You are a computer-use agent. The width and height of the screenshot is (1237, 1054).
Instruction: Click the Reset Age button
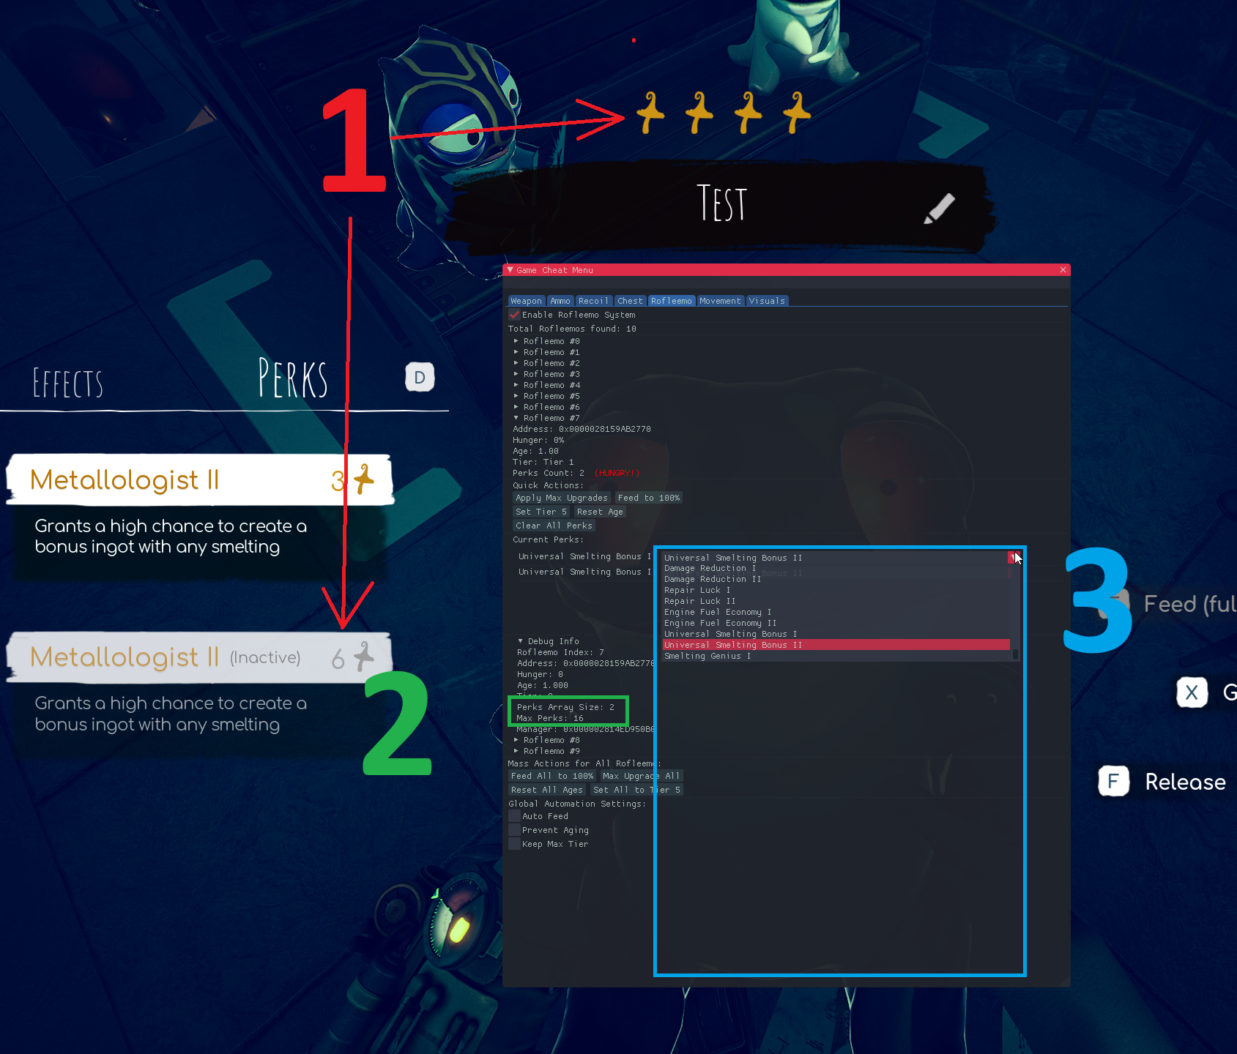(x=600, y=512)
